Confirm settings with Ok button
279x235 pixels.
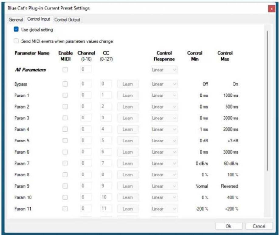pyautogui.click(x=229, y=226)
